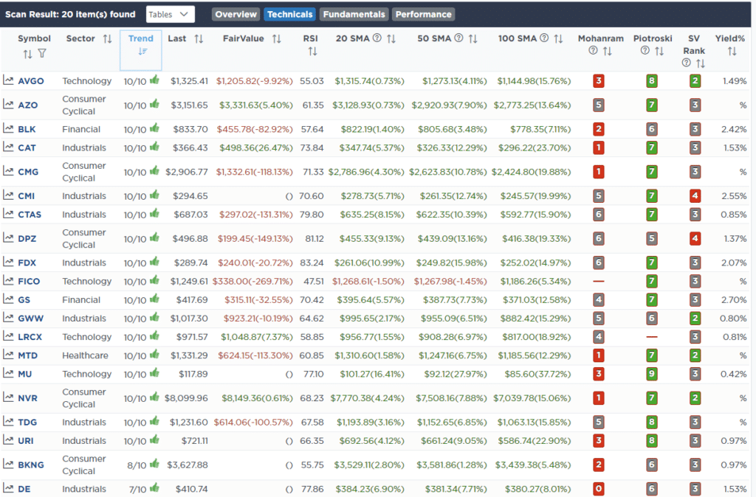Click DE's red Mohanram badge 0
The height and width of the screenshot is (497, 756).
(598, 488)
